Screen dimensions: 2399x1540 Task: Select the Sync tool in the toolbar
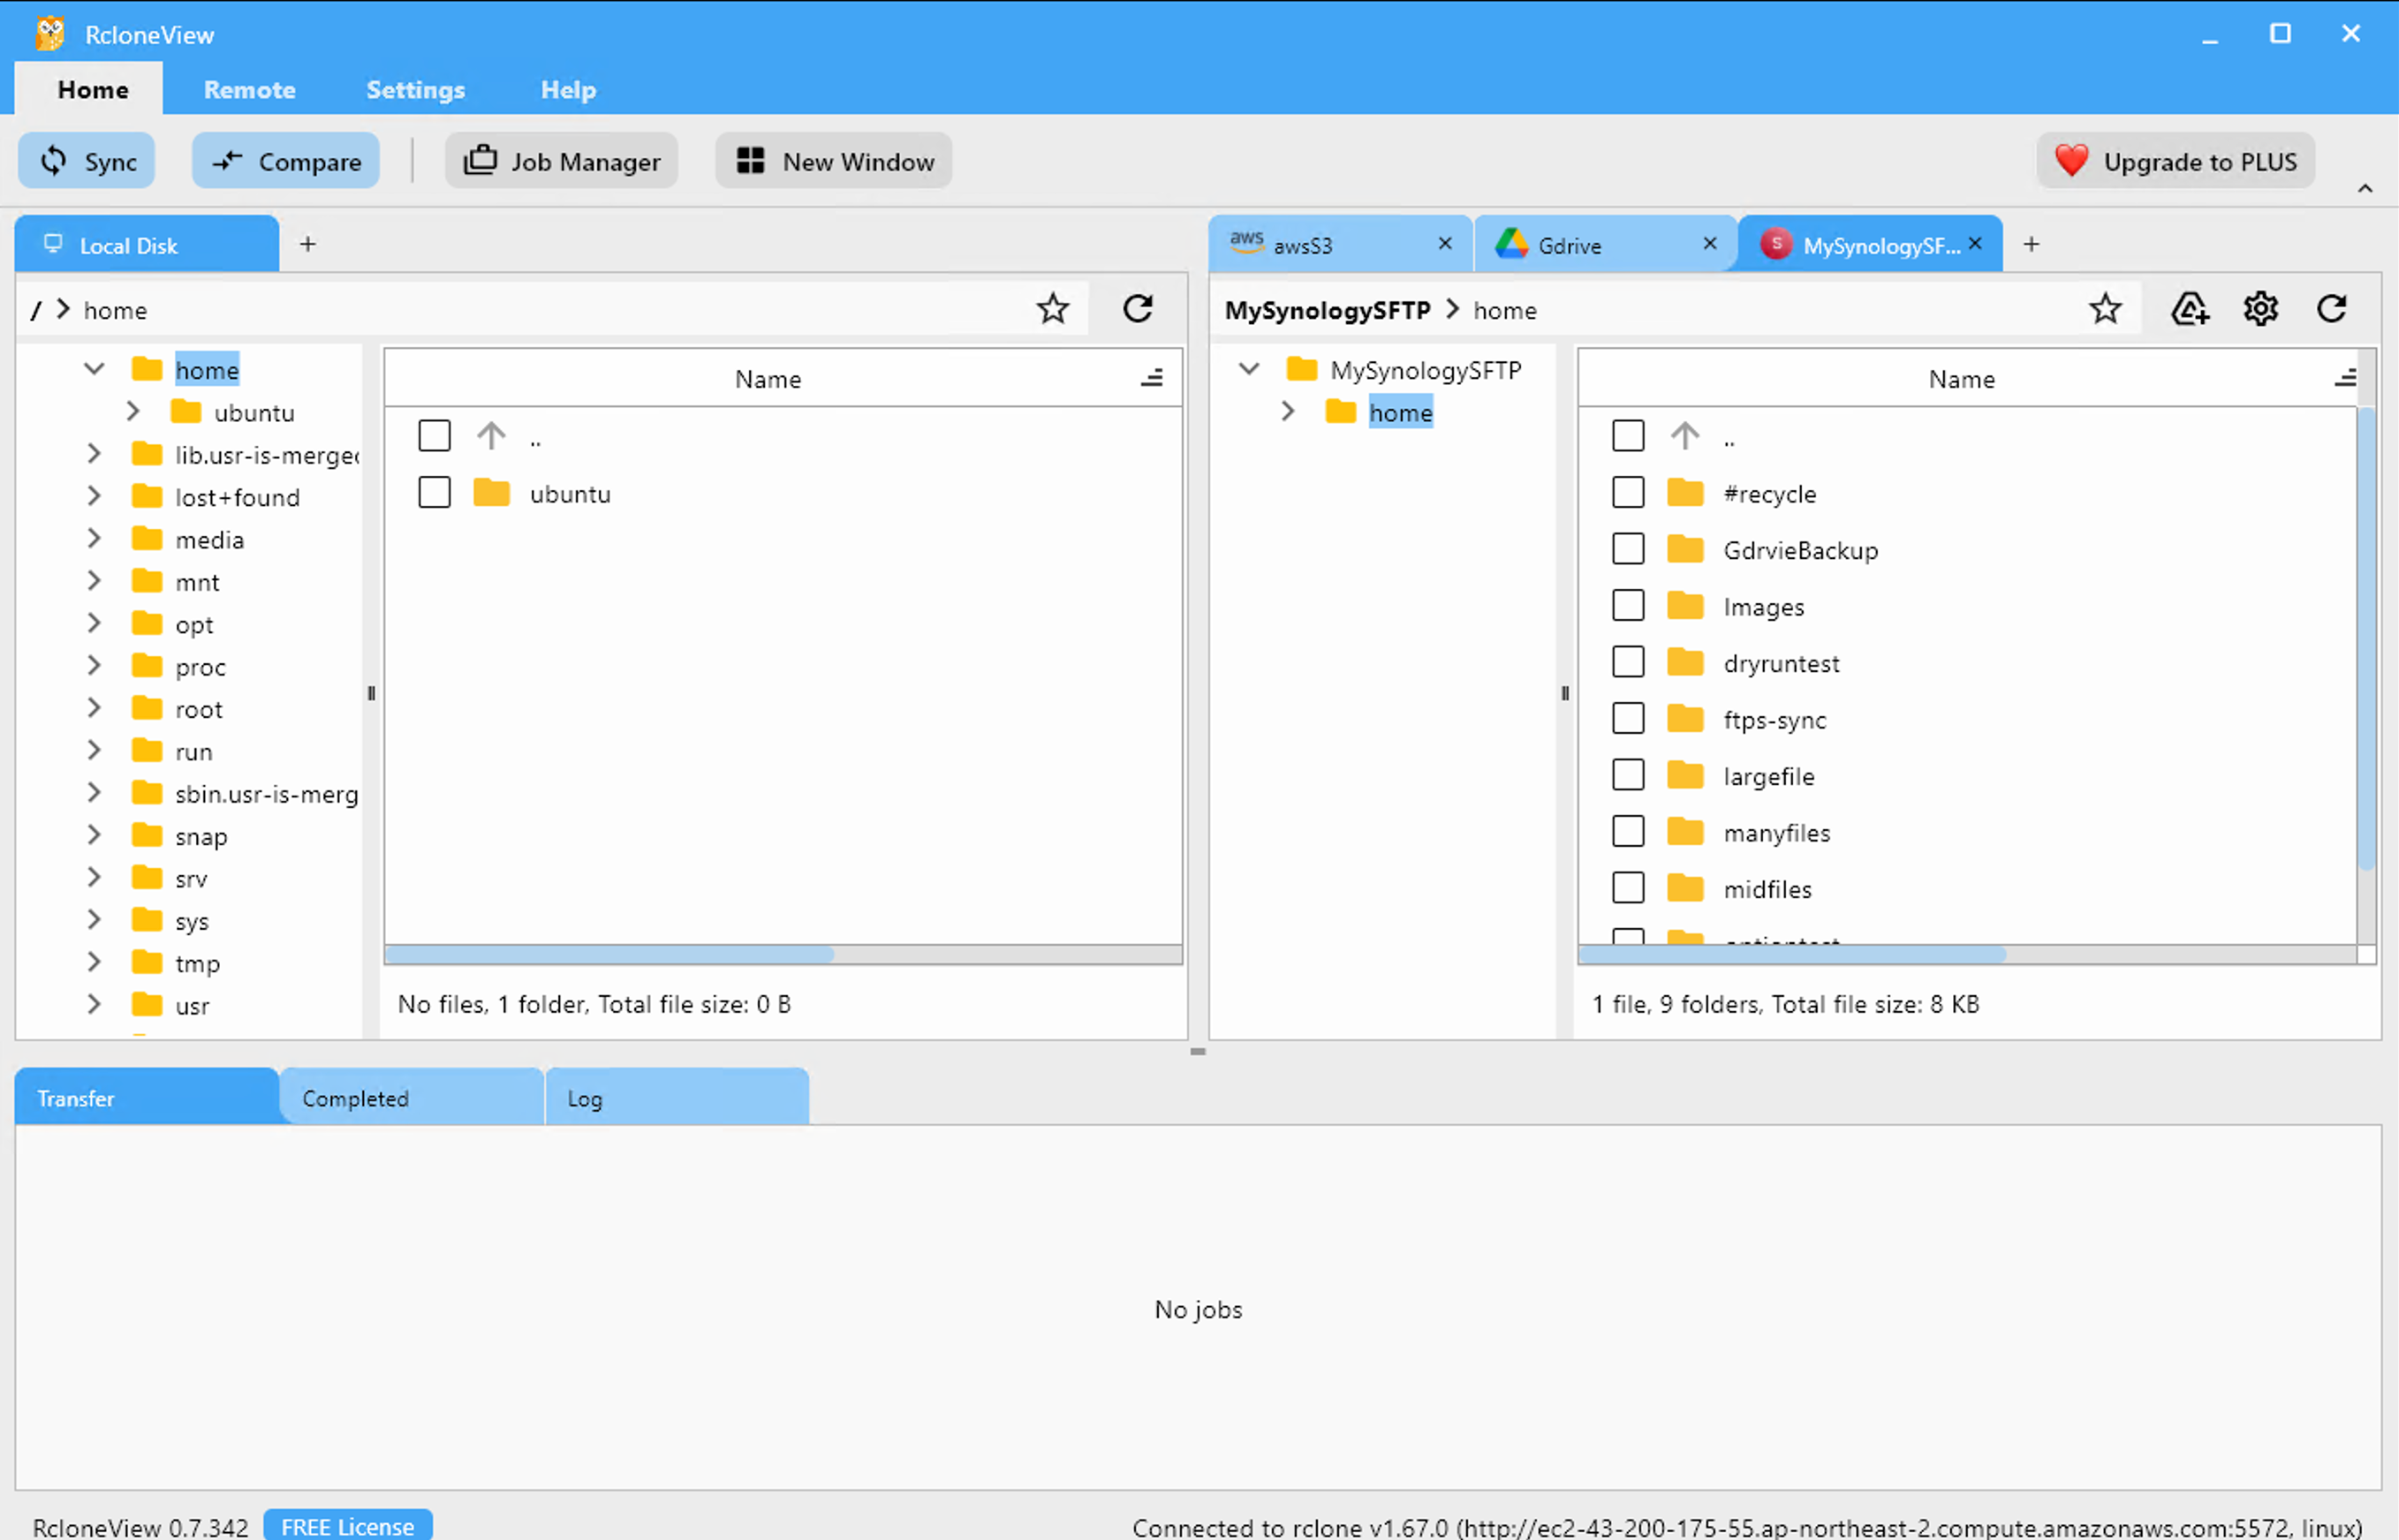coord(86,160)
